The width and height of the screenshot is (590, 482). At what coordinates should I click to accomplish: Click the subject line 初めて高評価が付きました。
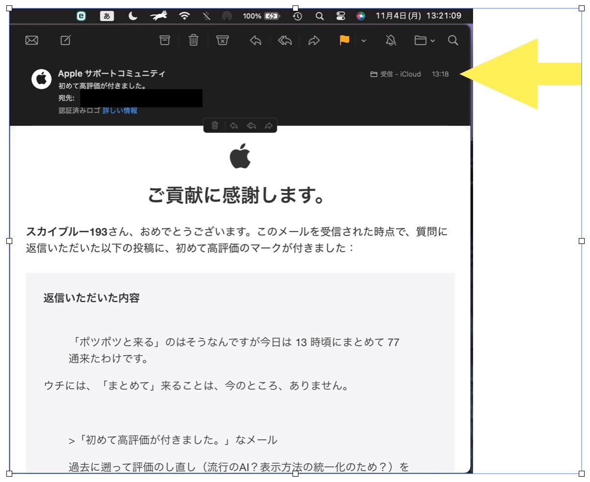click(x=102, y=86)
